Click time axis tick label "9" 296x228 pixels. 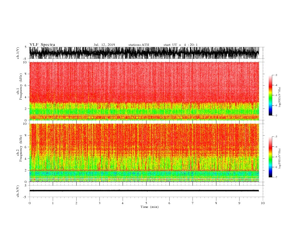click(239, 203)
